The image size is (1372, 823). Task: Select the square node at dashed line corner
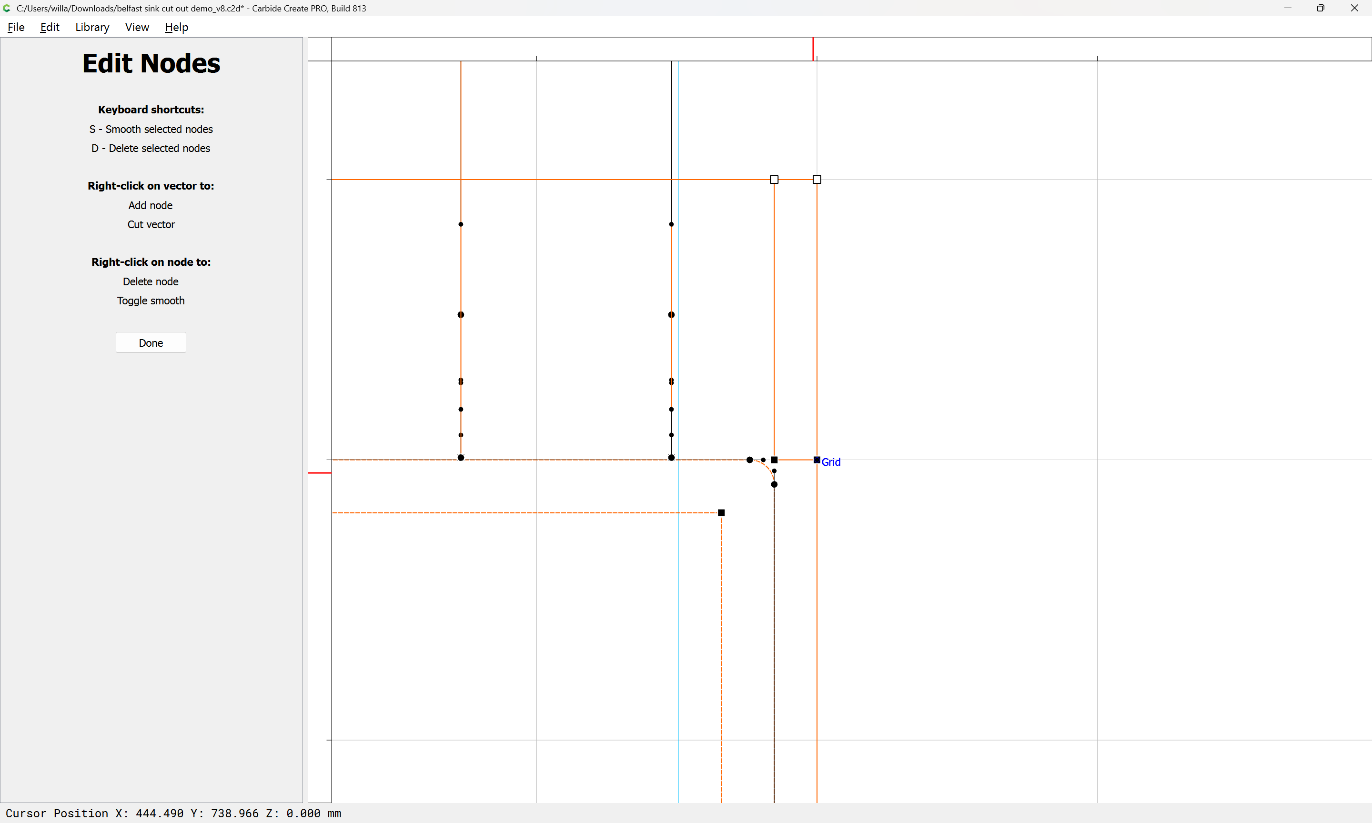tap(722, 512)
